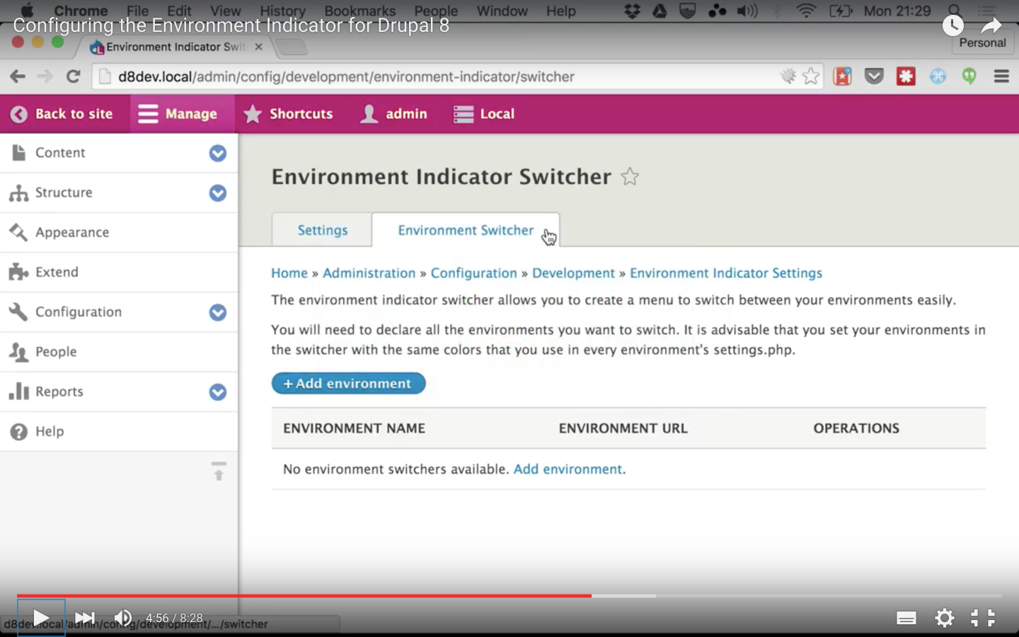The width and height of the screenshot is (1019, 637).
Task: Expand the Content menu chevron
Action: [218, 153]
